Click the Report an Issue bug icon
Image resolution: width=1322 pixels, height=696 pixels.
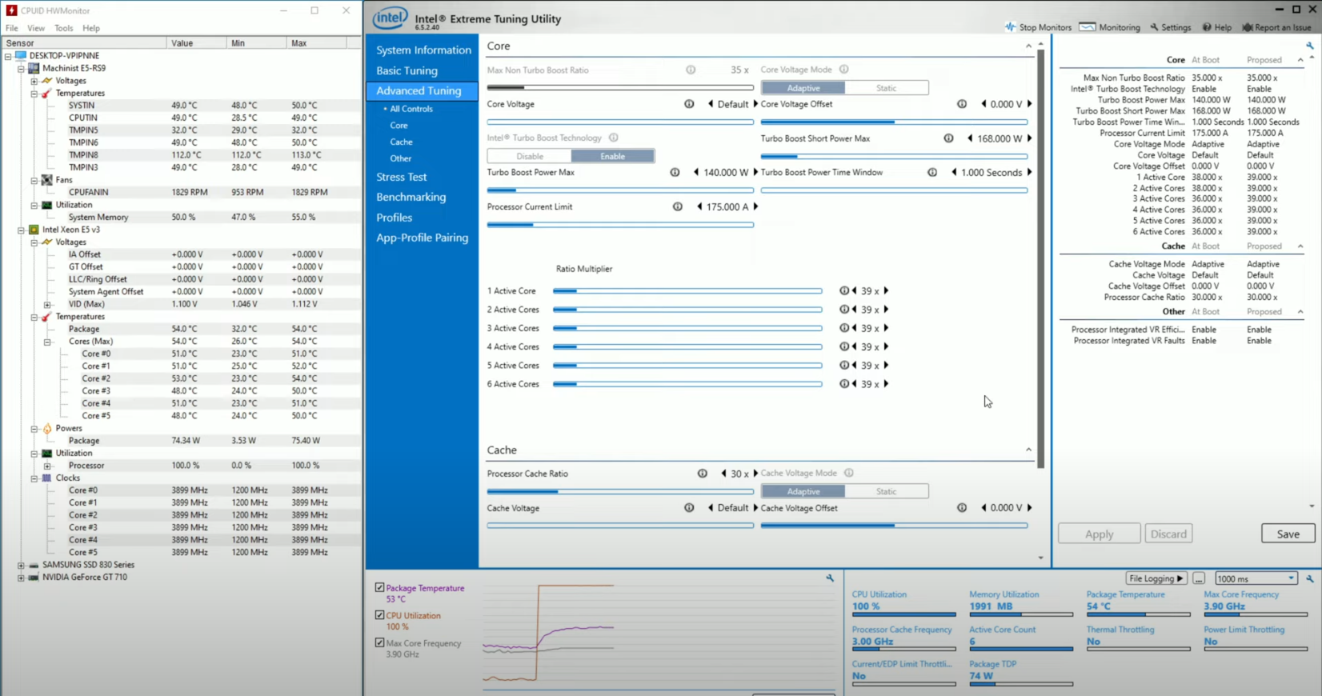pos(1247,27)
